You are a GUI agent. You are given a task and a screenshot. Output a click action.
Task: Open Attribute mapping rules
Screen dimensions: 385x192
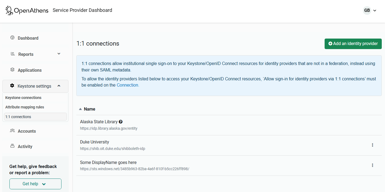(24, 107)
